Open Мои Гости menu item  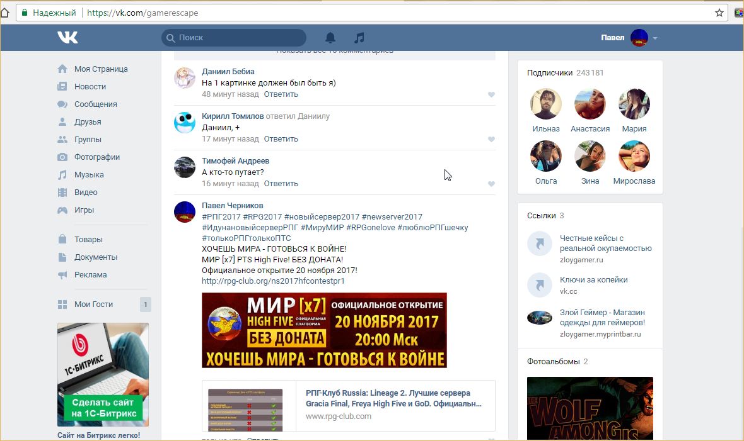click(x=93, y=304)
